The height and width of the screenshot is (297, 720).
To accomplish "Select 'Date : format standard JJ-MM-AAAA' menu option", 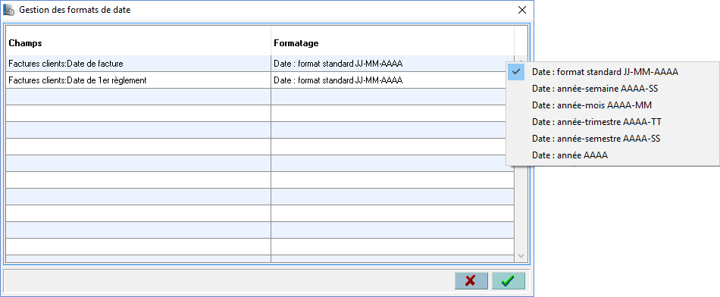I will pyautogui.click(x=613, y=72).
